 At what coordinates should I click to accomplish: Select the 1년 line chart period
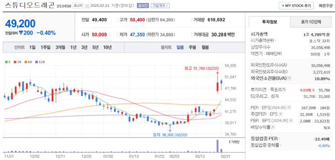point(73,47)
